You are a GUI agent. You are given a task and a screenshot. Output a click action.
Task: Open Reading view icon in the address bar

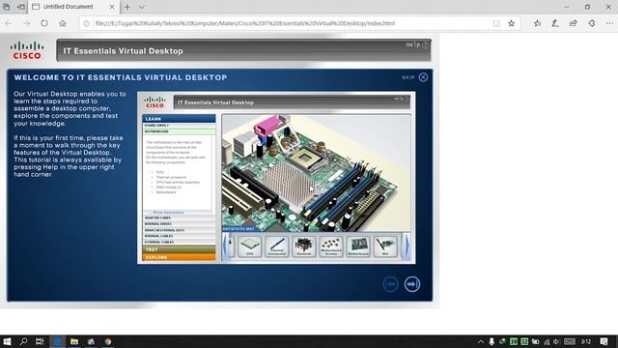(x=496, y=23)
